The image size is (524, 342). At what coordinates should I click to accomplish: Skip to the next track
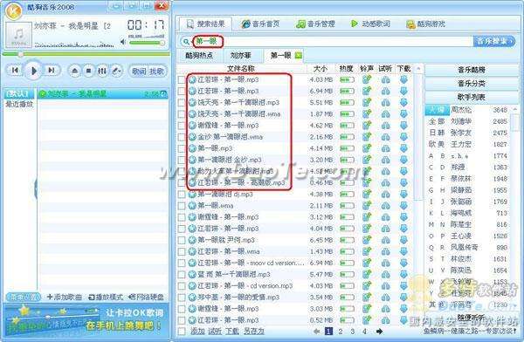click(52, 70)
